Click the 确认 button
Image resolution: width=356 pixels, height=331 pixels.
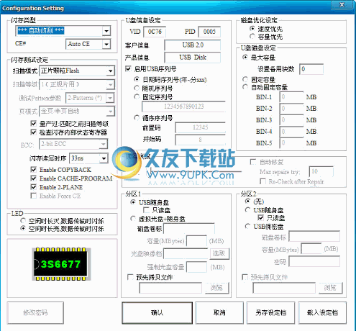[x=158, y=312]
